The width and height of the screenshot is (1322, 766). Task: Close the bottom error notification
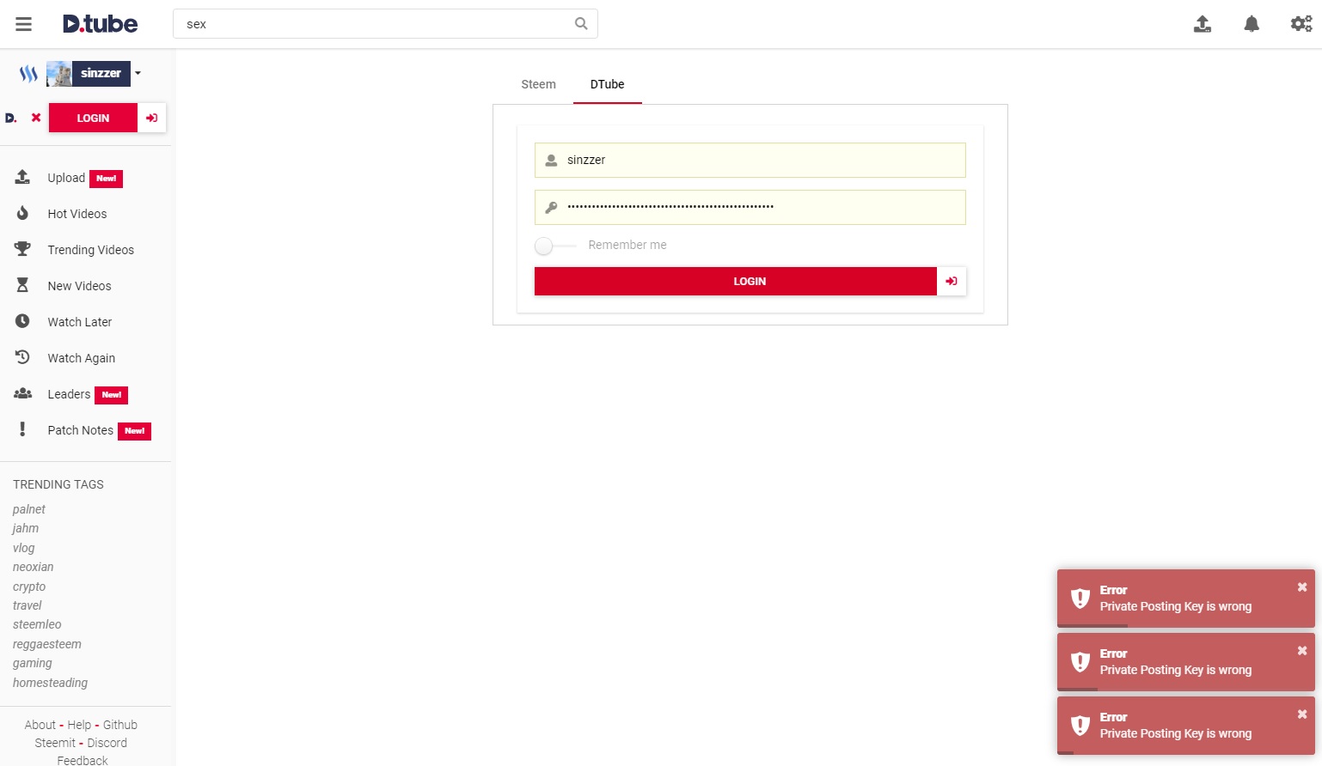click(x=1302, y=714)
